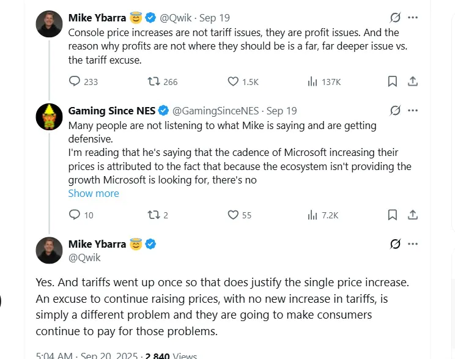The width and height of the screenshot is (455, 359).
Task: Open @GamingSinceNES handle link
Action: [x=216, y=111]
